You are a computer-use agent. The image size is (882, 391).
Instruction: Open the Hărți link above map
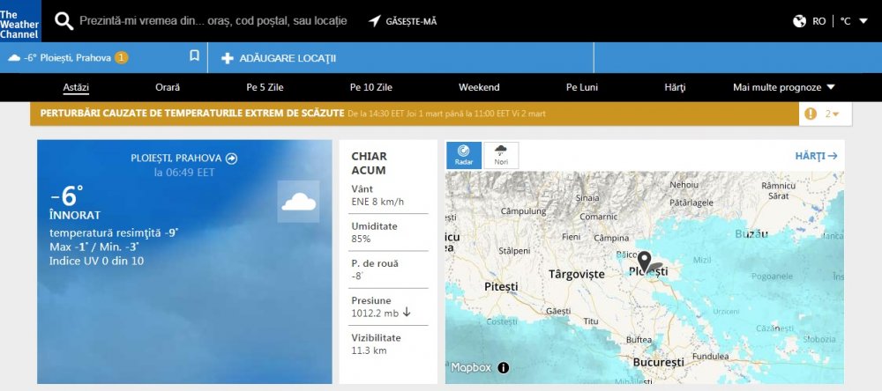pos(815,156)
